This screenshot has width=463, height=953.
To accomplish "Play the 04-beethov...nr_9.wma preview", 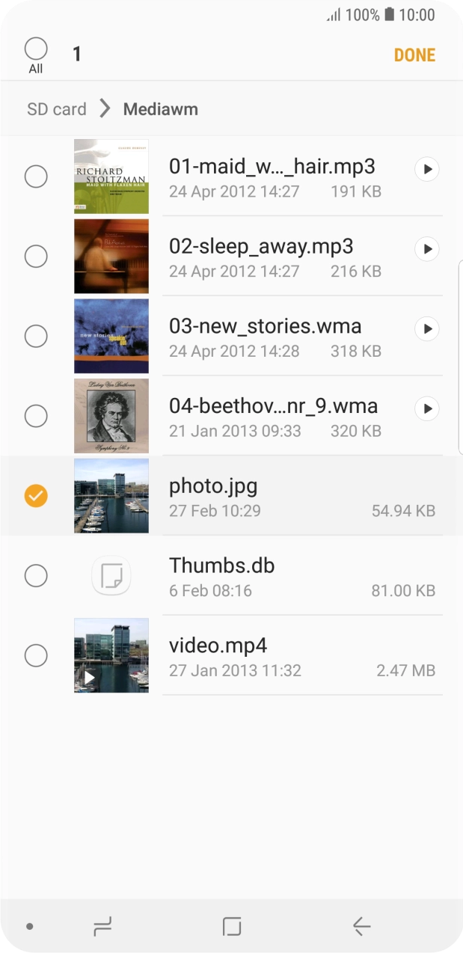I will click(x=426, y=408).
